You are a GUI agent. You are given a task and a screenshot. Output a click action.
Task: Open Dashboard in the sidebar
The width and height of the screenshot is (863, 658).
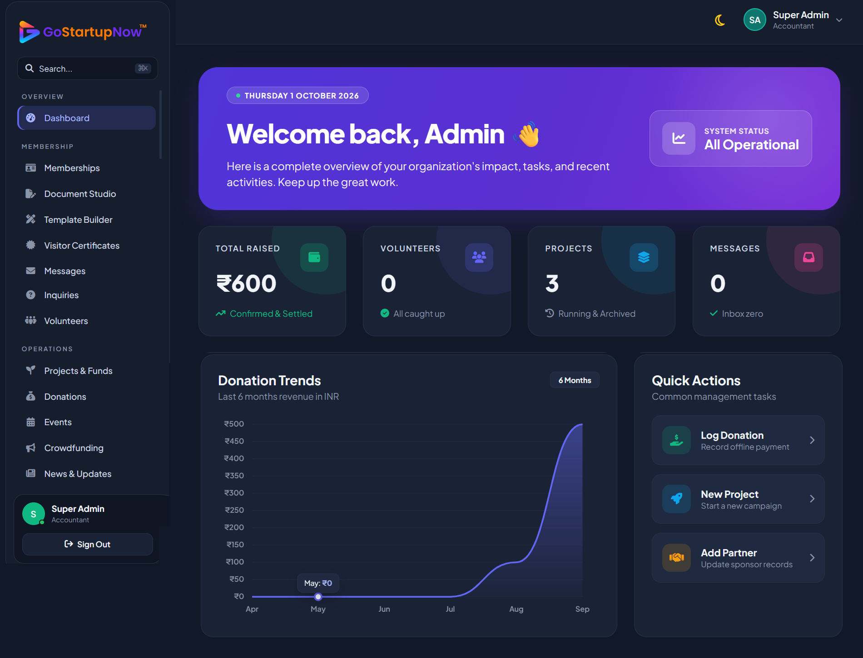pos(87,118)
